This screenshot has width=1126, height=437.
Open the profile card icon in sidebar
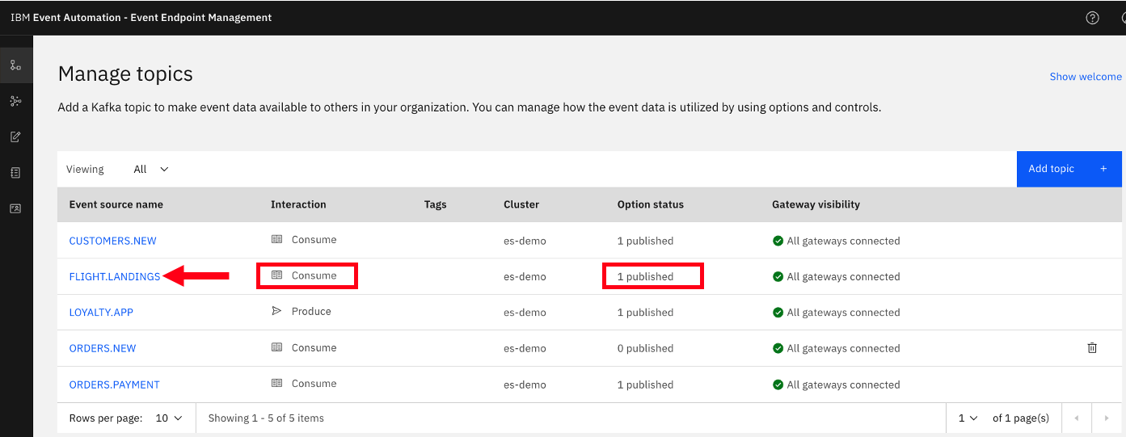(15, 208)
